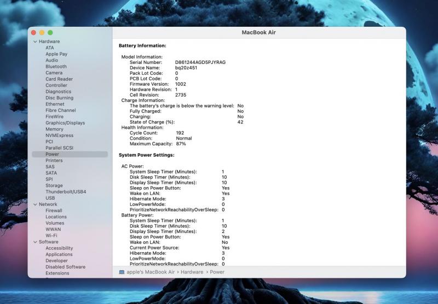438x304 pixels.
Task: Open Extensions under Software
Action: pyautogui.click(x=57, y=273)
